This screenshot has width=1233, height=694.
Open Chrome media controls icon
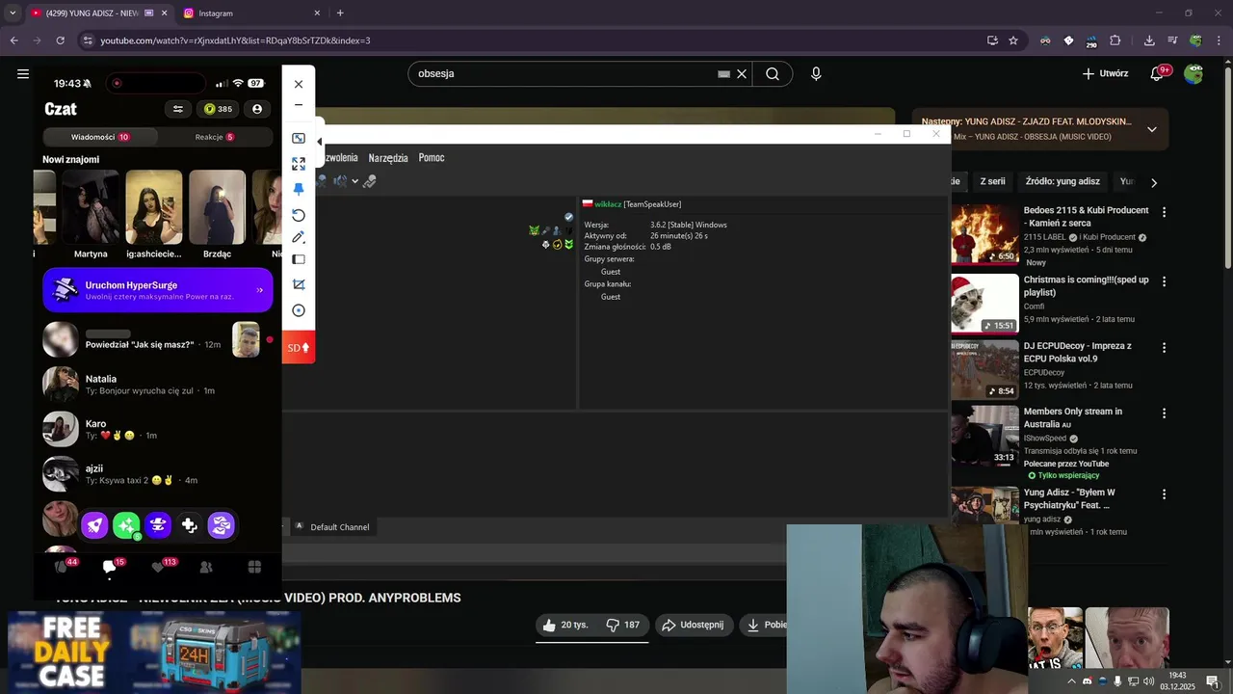(1172, 40)
